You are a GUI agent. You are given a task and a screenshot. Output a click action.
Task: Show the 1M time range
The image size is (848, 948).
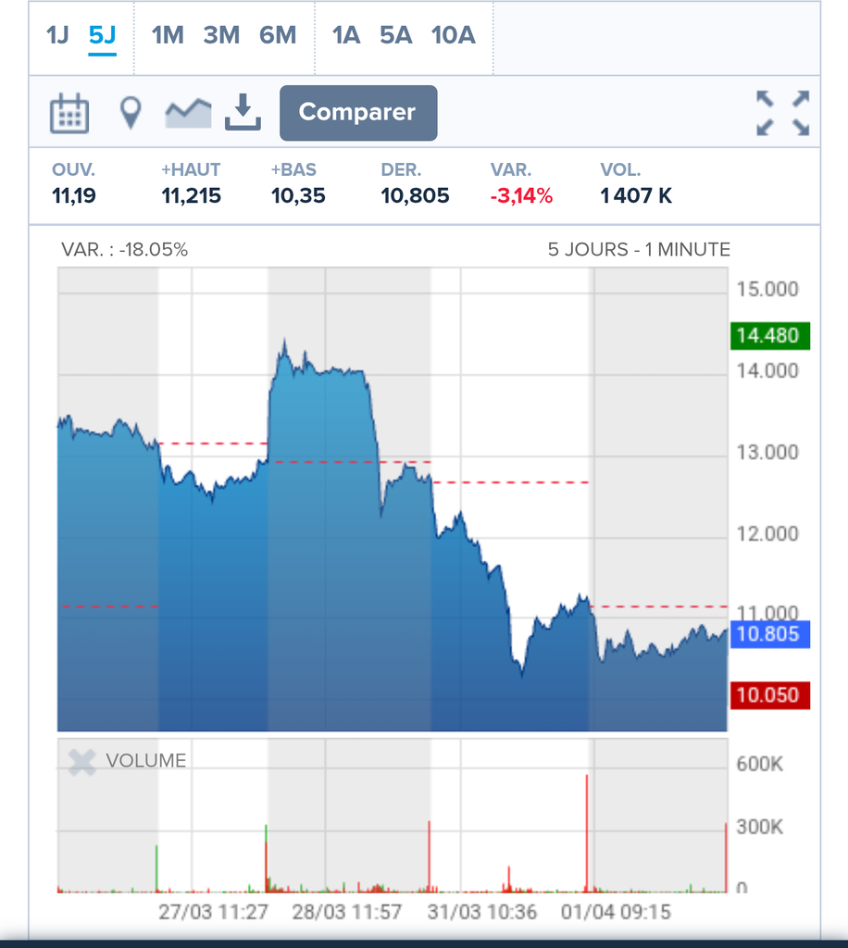(168, 35)
